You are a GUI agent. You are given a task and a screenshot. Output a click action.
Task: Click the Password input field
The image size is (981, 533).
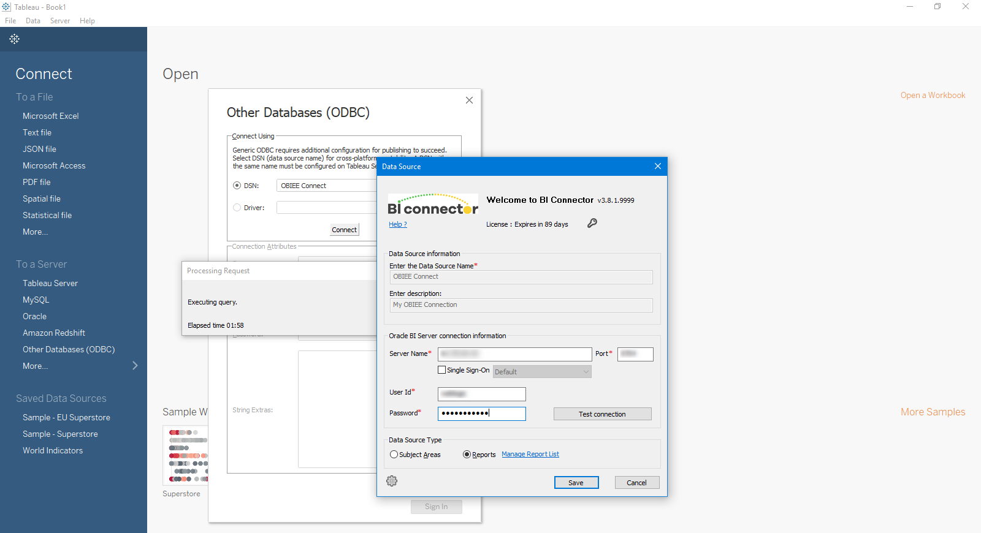point(481,414)
